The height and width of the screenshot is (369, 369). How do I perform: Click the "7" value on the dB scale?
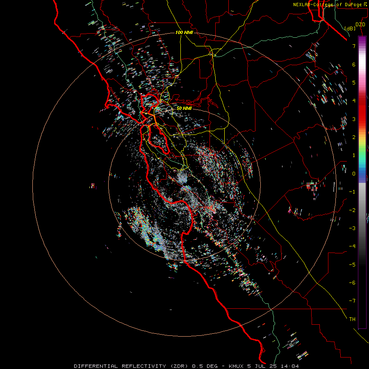click(354, 46)
